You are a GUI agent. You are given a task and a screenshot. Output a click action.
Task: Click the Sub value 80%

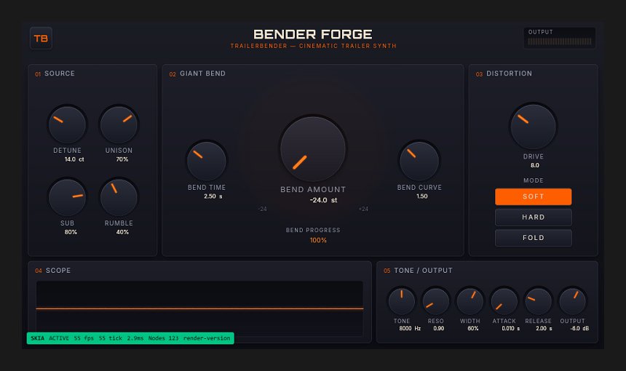pos(71,232)
